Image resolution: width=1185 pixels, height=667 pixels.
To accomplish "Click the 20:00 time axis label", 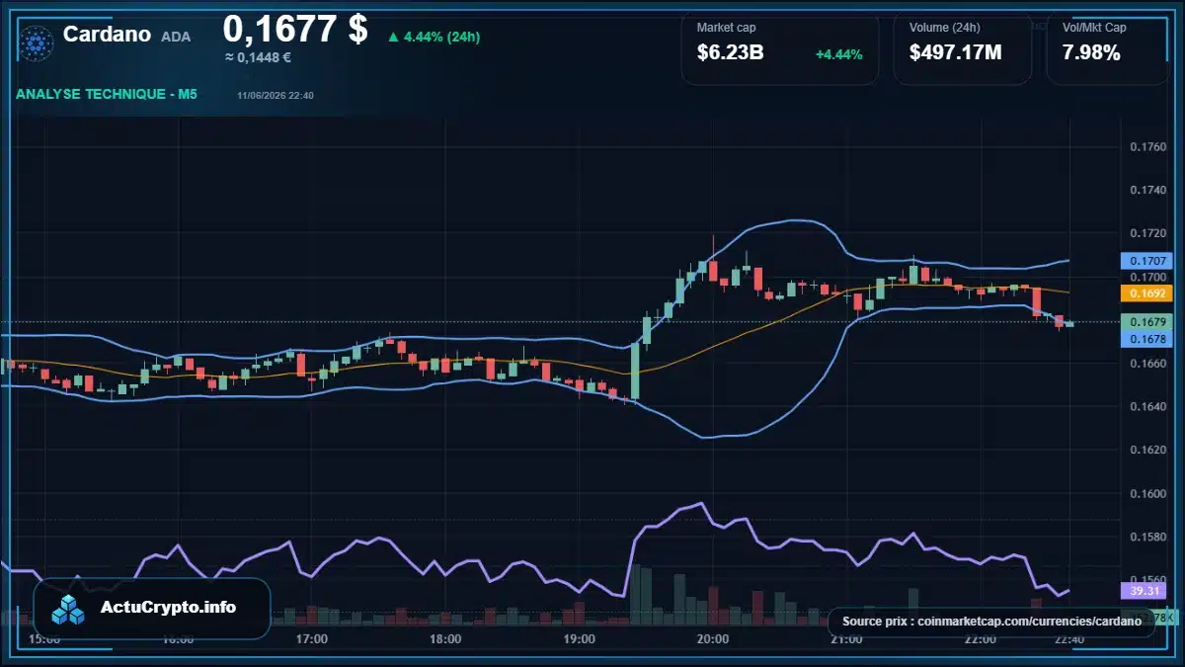I will click(x=713, y=639).
